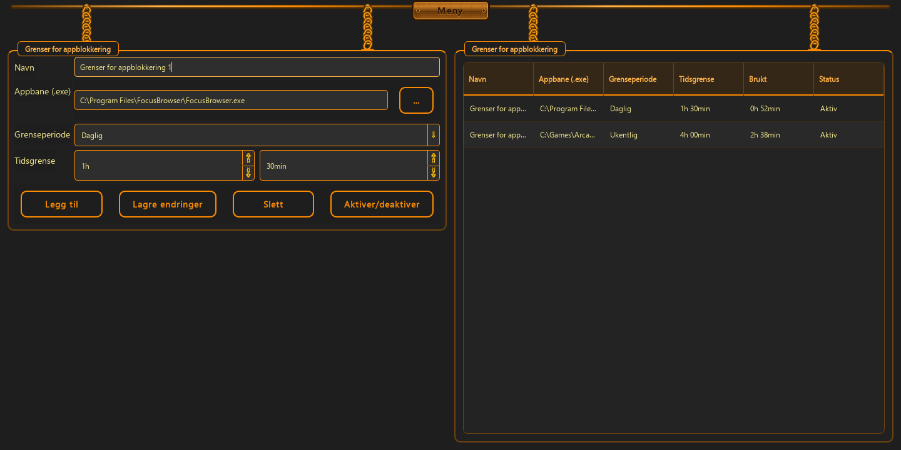Delete entry using the Slett button
Image resolution: width=901 pixels, height=450 pixels.
[273, 204]
